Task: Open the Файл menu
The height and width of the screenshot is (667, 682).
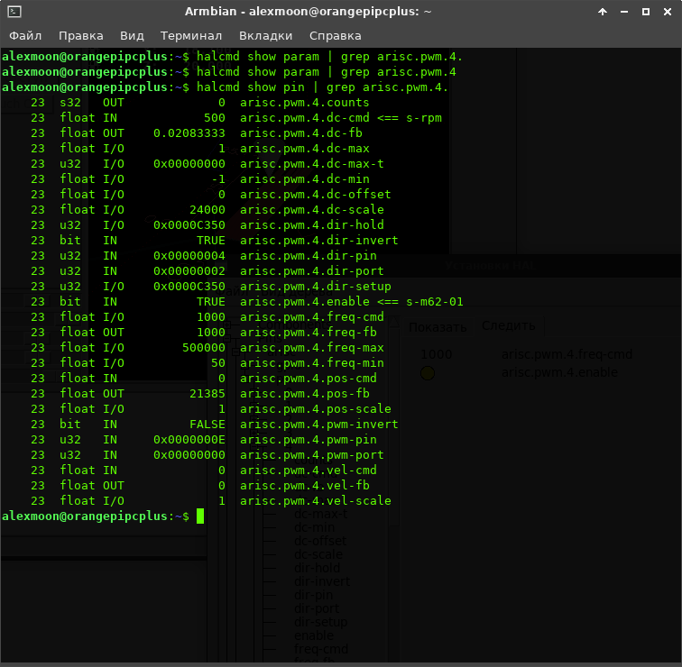Action: [x=25, y=36]
